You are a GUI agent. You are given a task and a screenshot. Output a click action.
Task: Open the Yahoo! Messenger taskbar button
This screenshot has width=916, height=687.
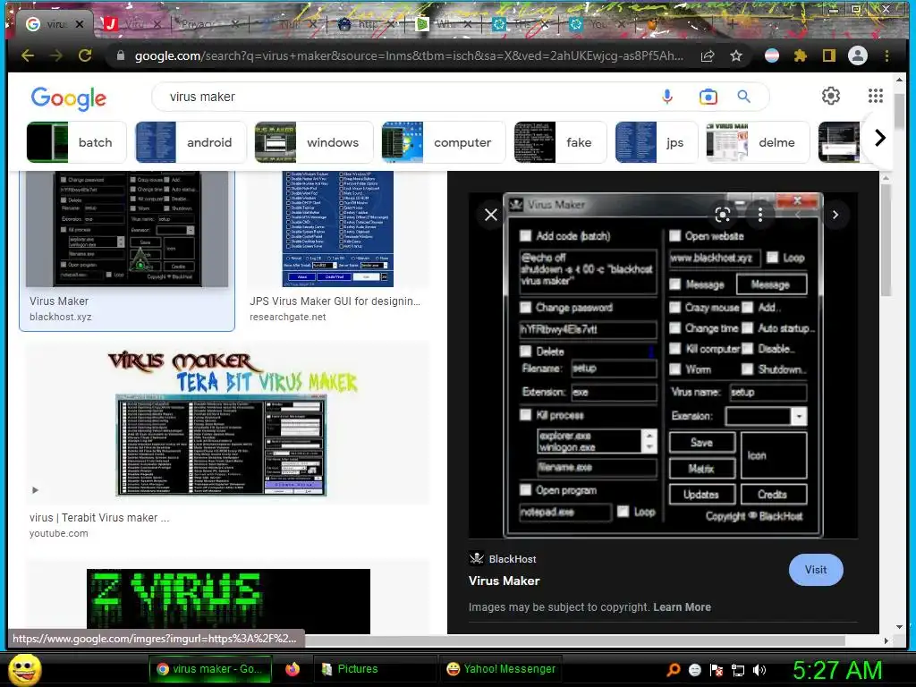coord(501,669)
